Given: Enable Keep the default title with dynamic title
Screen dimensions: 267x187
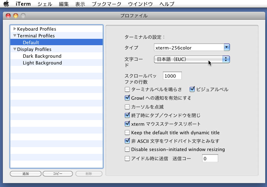Looking at the screenshot, I should coord(127,133).
